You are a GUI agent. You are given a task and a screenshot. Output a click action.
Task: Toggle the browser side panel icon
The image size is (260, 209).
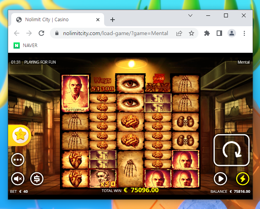pyautogui.click(x=219, y=33)
